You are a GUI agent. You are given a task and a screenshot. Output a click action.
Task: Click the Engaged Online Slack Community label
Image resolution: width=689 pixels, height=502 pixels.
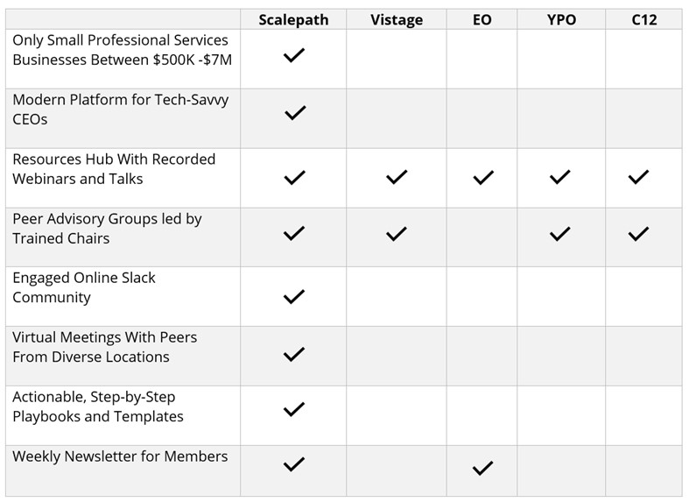(x=83, y=287)
